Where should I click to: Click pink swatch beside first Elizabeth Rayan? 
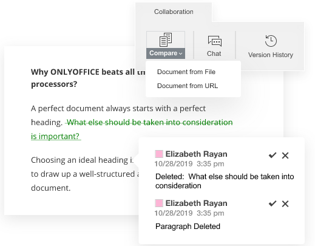tap(159, 154)
